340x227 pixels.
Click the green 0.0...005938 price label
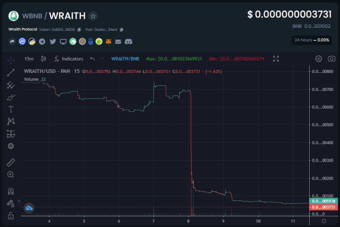pos(323,201)
